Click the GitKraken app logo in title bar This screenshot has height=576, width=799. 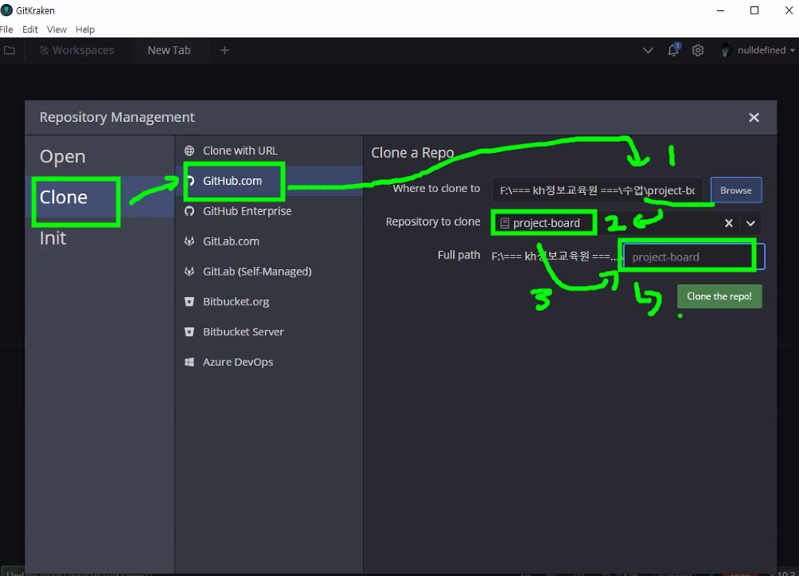click(6, 10)
